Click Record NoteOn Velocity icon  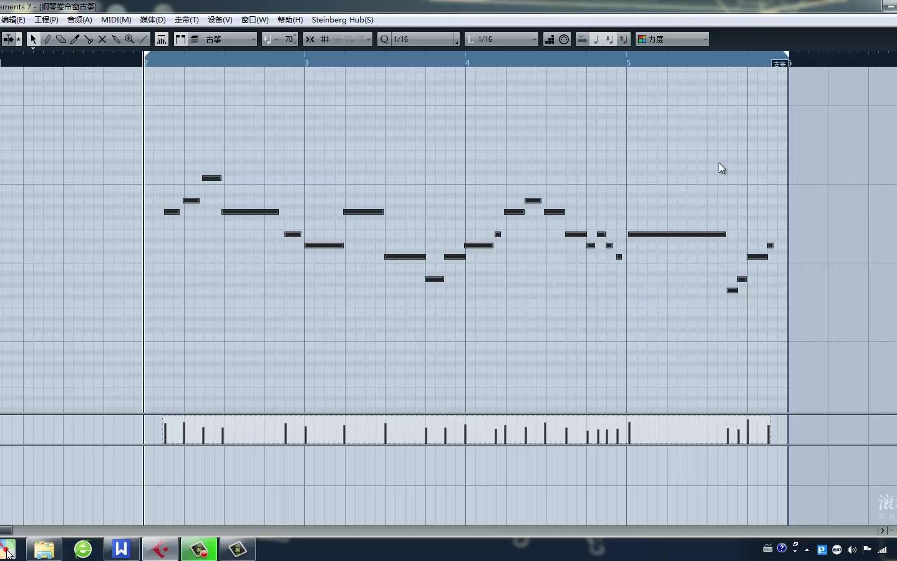pyautogui.click(x=609, y=39)
